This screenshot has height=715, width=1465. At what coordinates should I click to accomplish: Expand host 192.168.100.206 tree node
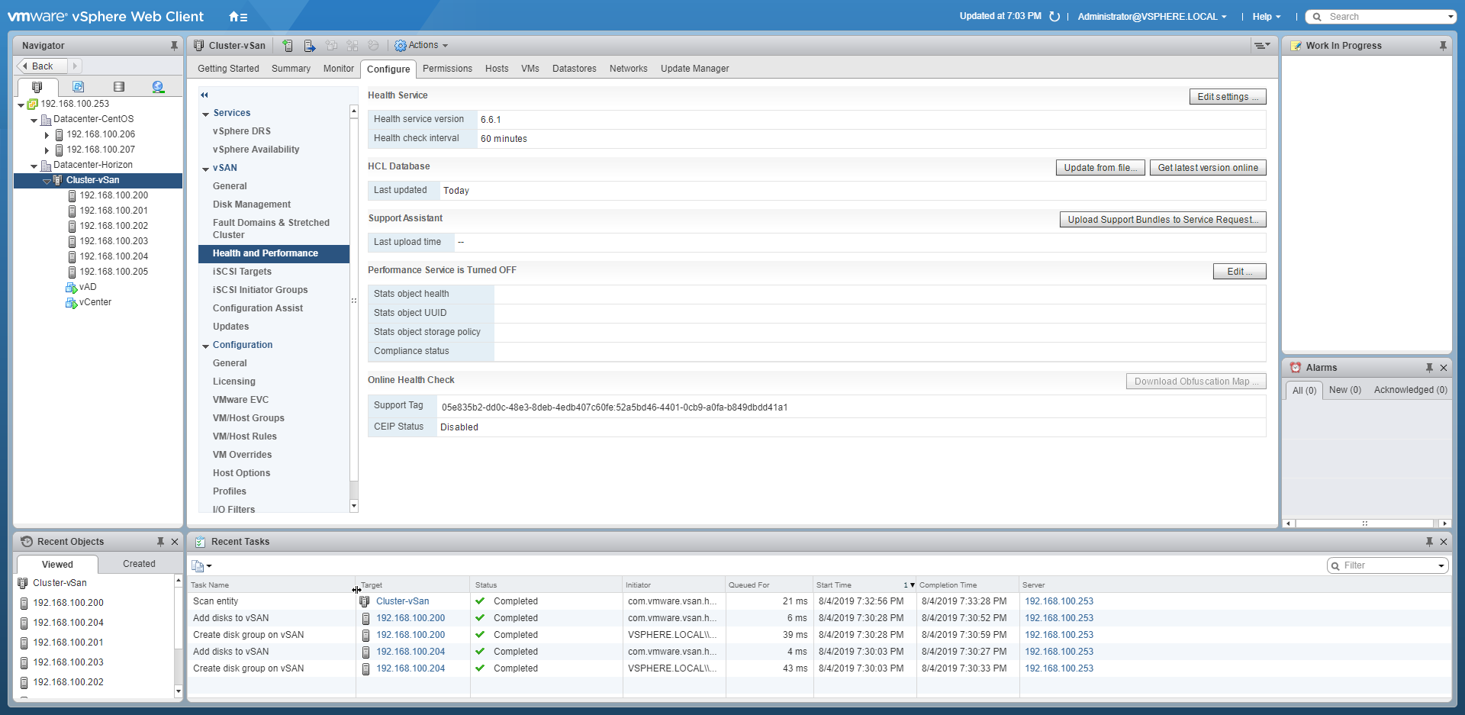tap(47, 135)
